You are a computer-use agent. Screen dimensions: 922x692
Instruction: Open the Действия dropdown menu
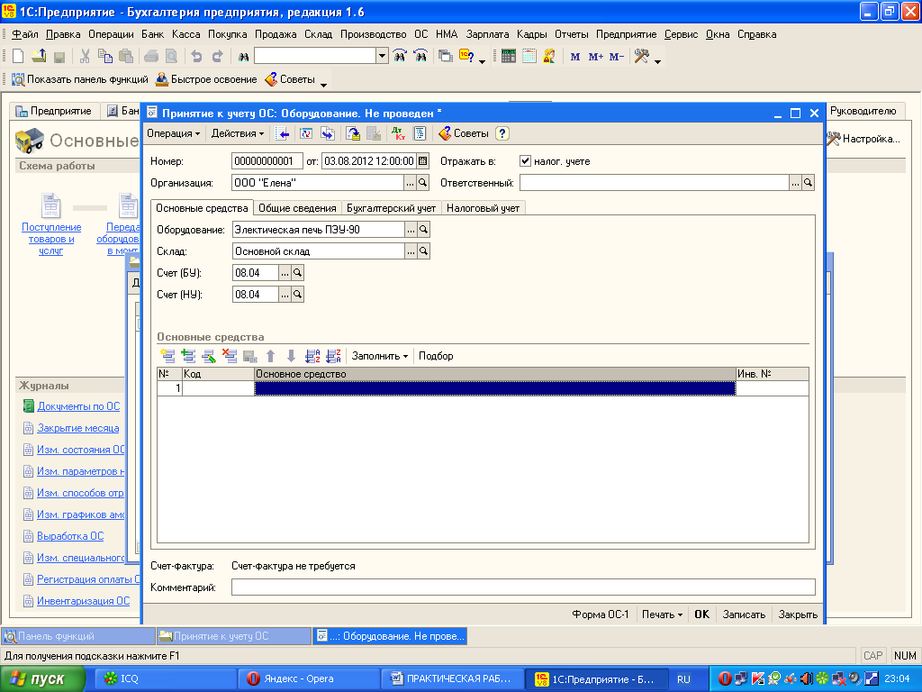coord(238,133)
